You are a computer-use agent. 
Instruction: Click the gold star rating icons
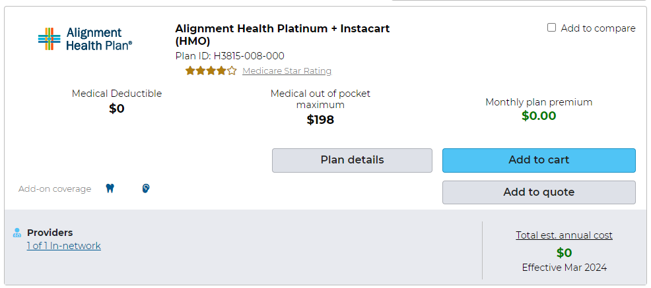[211, 71]
